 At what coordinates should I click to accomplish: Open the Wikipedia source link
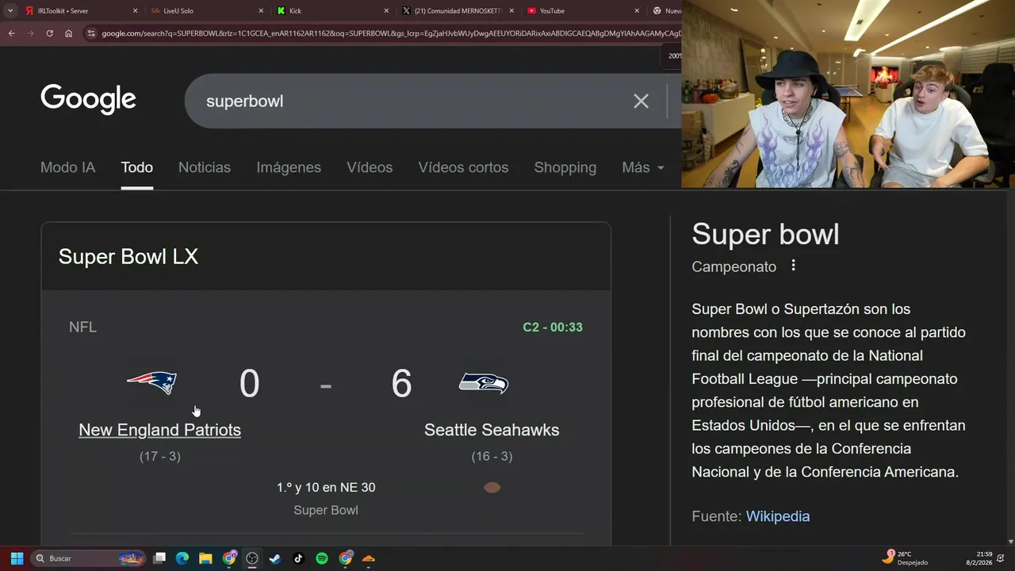coord(778,516)
